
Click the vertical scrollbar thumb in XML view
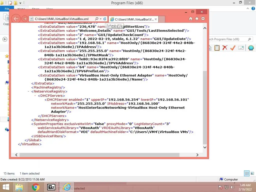coord(205,107)
